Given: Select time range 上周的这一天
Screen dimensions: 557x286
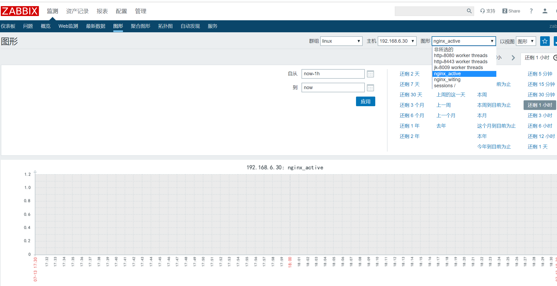Looking at the screenshot, I should pos(451,95).
